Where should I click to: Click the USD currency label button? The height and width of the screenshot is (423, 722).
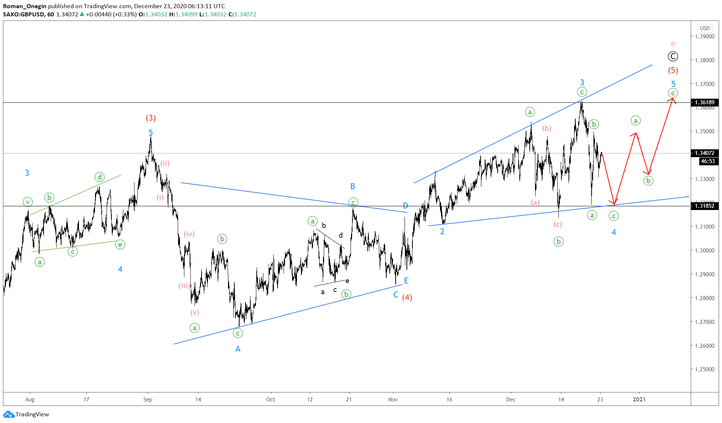tap(704, 28)
